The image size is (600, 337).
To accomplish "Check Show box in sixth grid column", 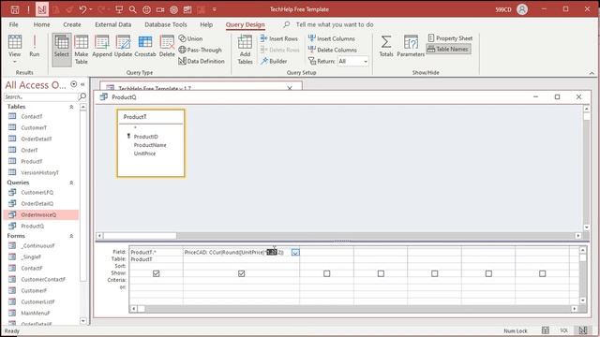I will pos(488,273).
